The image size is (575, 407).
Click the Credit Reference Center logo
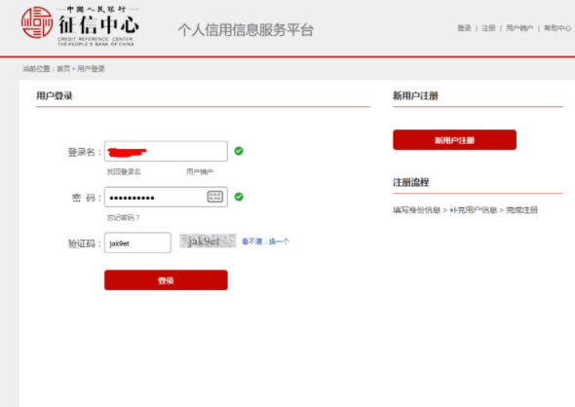pos(80,25)
